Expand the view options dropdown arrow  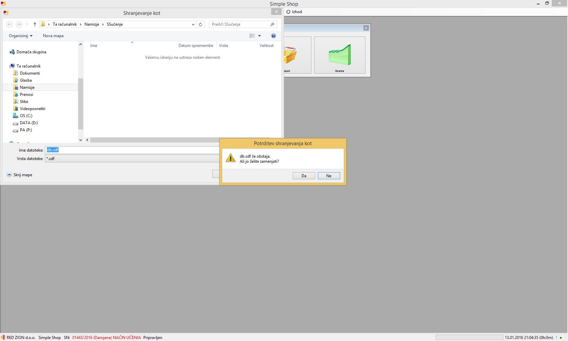point(260,36)
